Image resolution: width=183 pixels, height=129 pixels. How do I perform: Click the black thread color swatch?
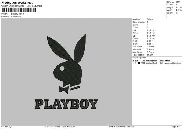click(139, 63)
